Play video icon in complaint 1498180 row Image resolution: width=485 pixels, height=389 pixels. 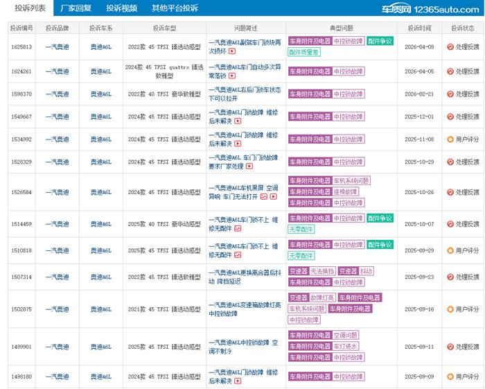(238, 381)
